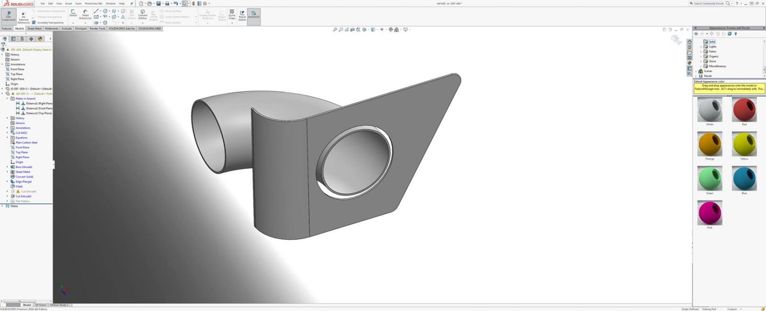Click the Print icon
The width and height of the screenshot is (766, 311).
pos(167,3)
